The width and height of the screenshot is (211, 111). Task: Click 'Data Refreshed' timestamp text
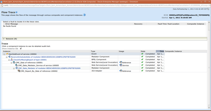pyautogui.click(x=190, y=9)
